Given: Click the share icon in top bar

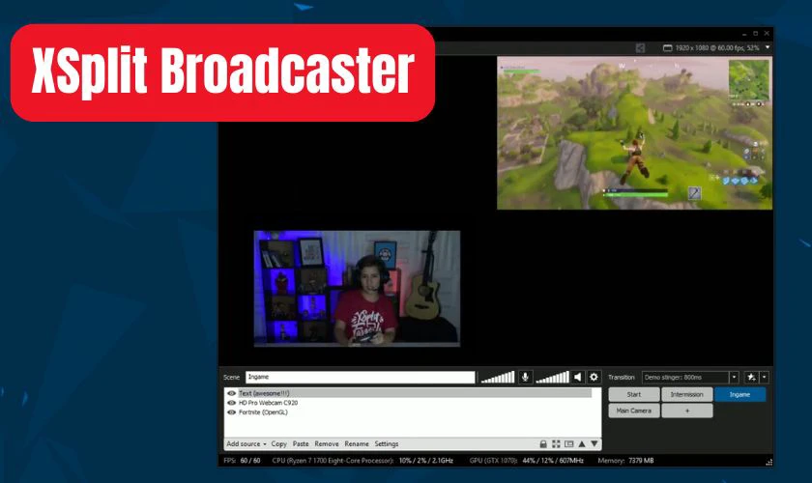Looking at the screenshot, I should click(x=640, y=47).
